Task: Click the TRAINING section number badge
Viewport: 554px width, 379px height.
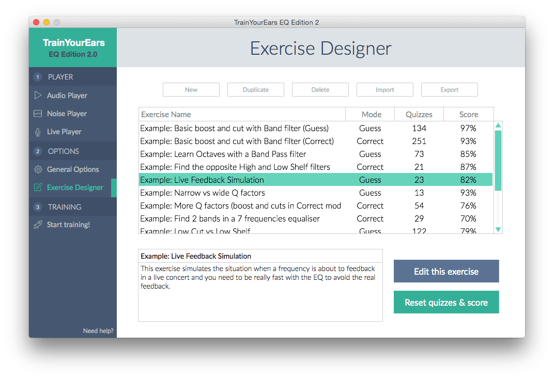Action: pyautogui.click(x=37, y=207)
